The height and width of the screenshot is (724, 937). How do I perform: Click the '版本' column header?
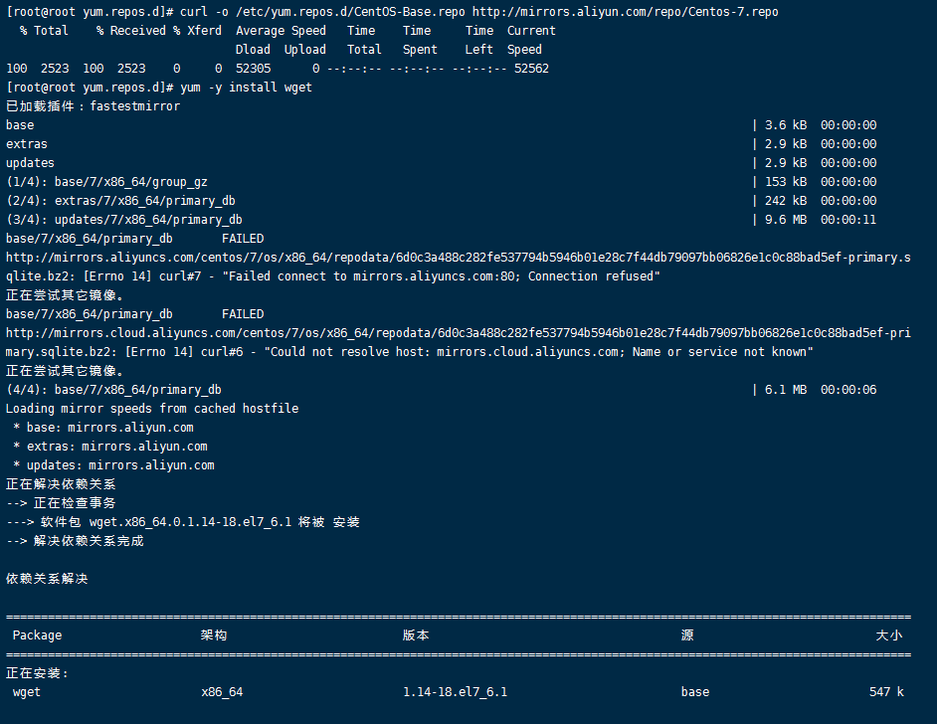click(x=416, y=635)
